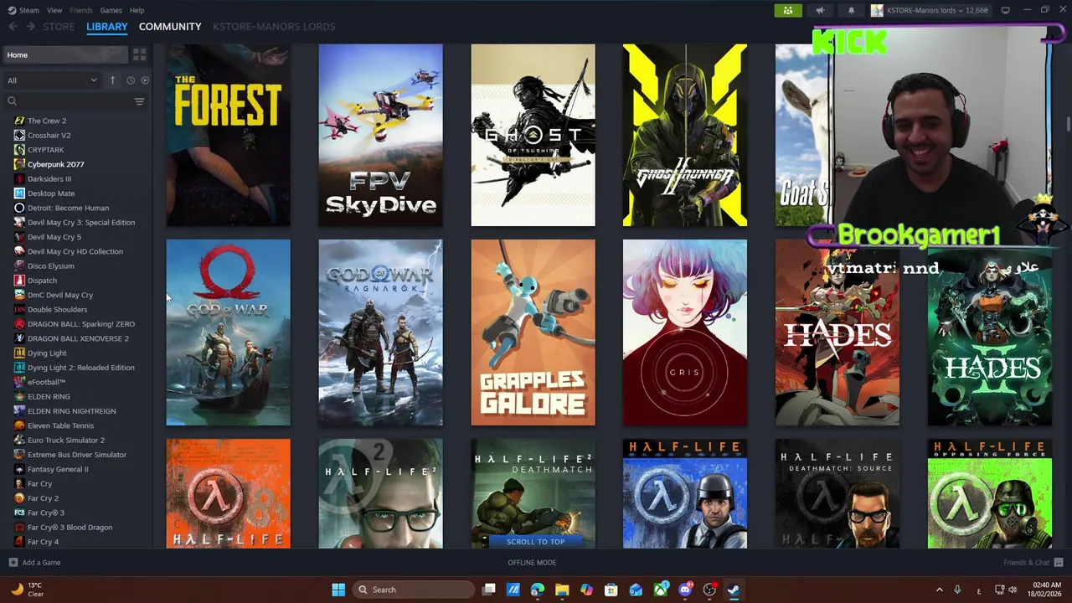
Task: Open FPV SkyDive game cover
Action: (x=381, y=136)
